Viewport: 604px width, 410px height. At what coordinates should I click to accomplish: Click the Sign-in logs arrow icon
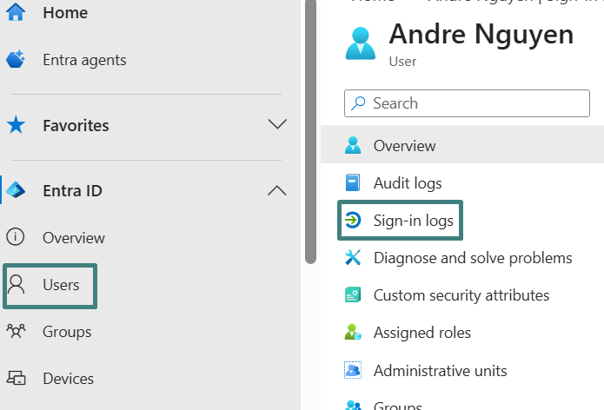pyautogui.click(x=352, y=221)
